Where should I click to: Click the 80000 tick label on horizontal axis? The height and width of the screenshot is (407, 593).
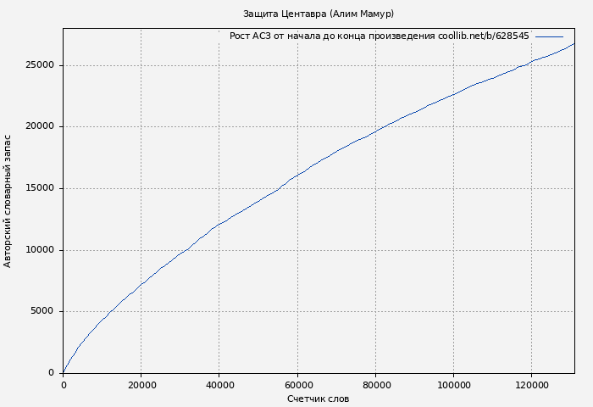pos(375,385)
